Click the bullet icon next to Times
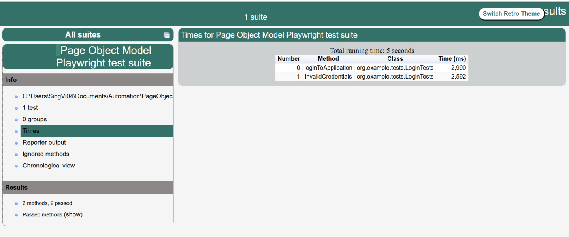Viewport: 569px width, 237px height. [16, 131]
